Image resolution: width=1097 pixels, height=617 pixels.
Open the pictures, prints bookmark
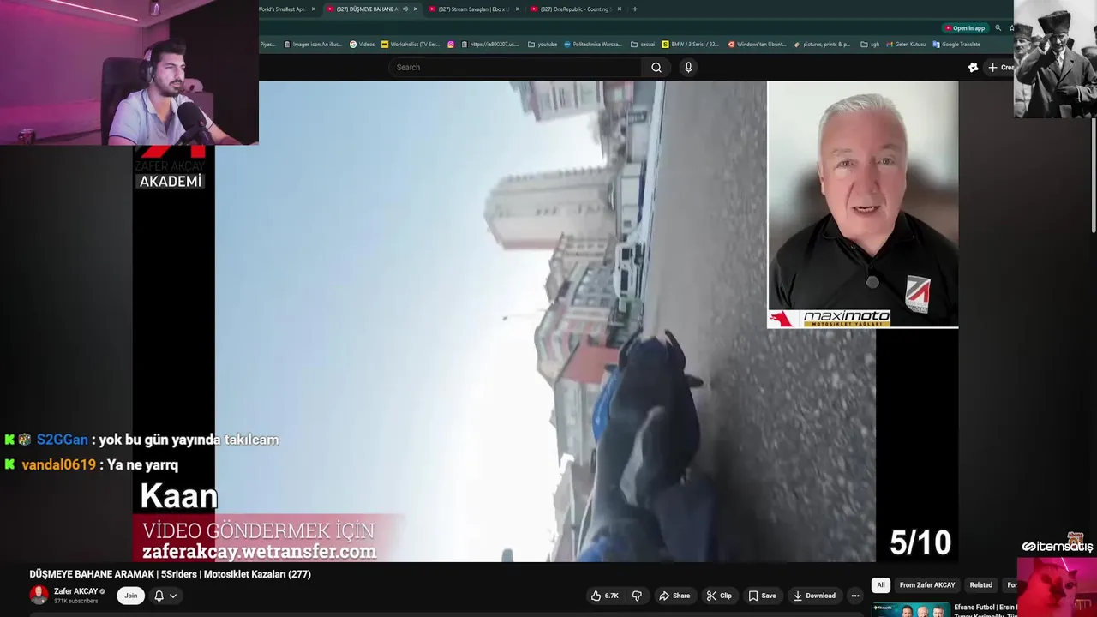[x=822, y=45]
